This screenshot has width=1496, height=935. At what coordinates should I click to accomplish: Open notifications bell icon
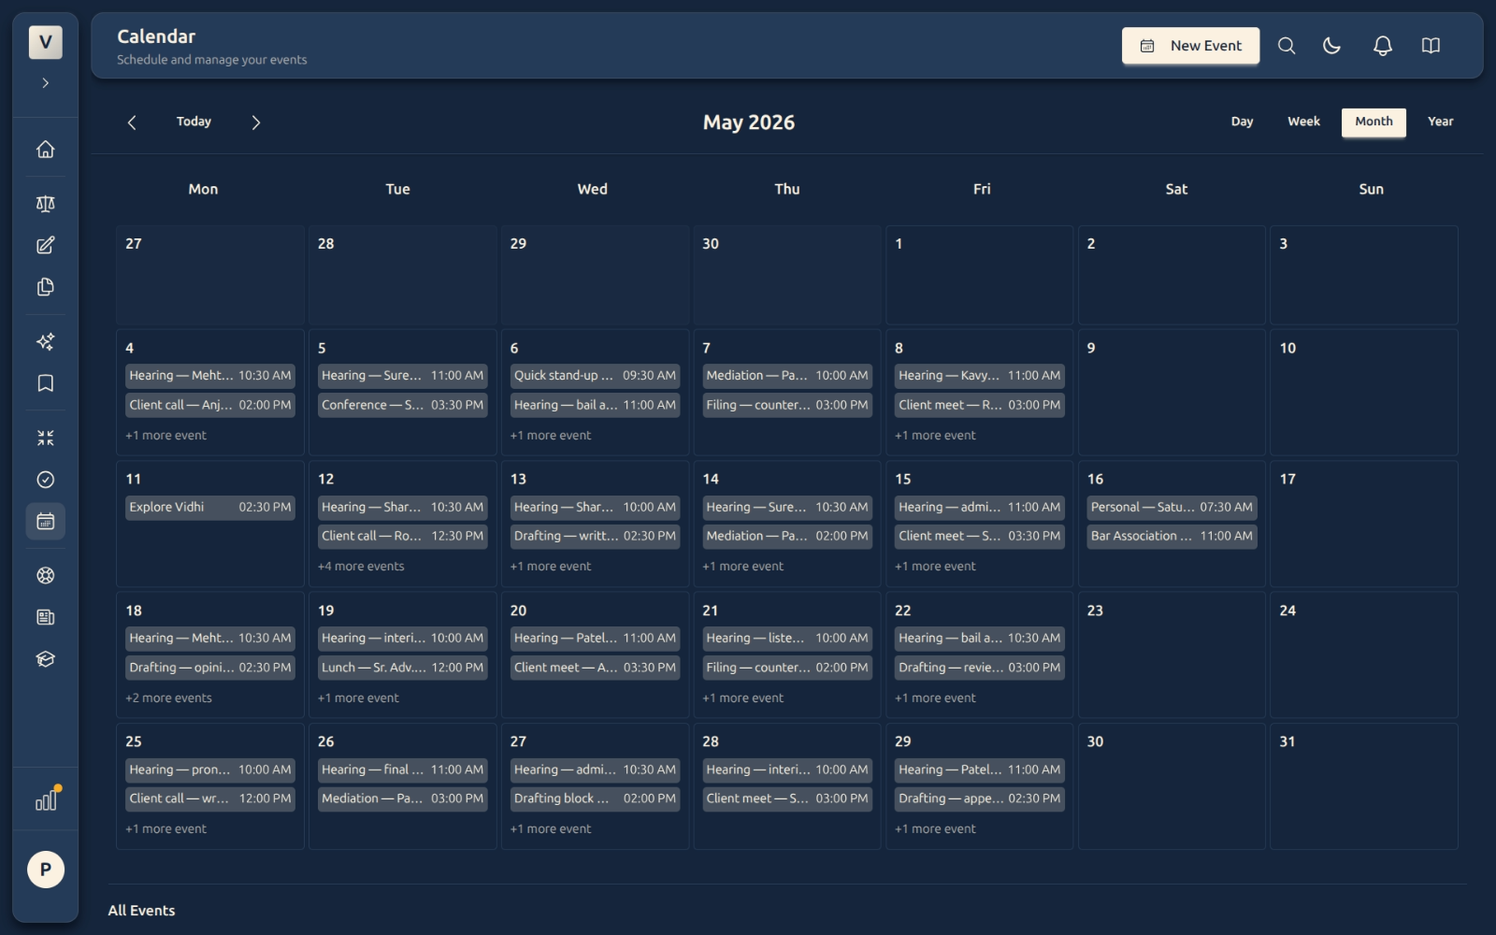pos(1383,46)
